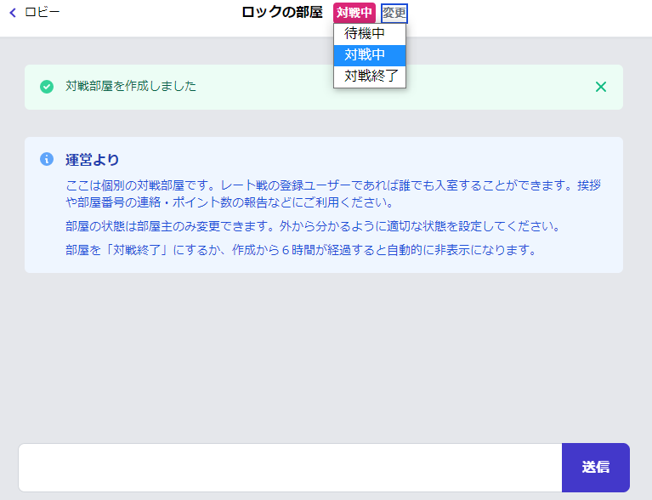Choose the highlighted 対戦中 option

coord(370,55)
